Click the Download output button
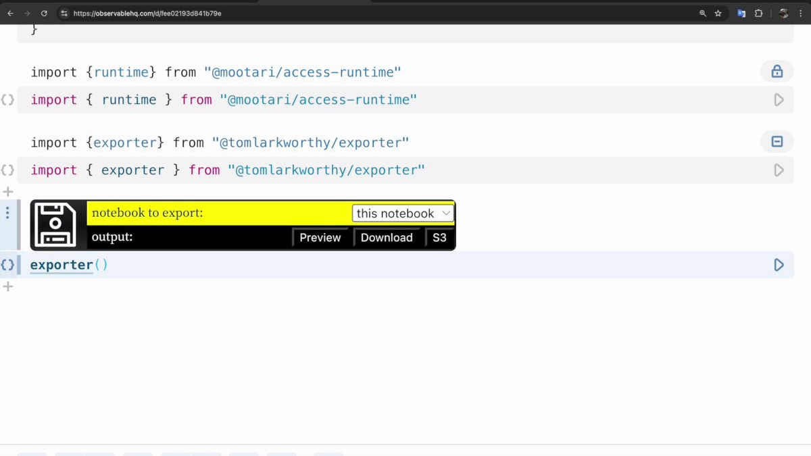The height and width of the screenshot is (456, 811). [x=387, y=237]
